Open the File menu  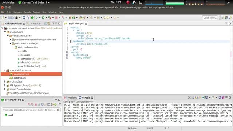pyautogui.click(x=3, y=12)
